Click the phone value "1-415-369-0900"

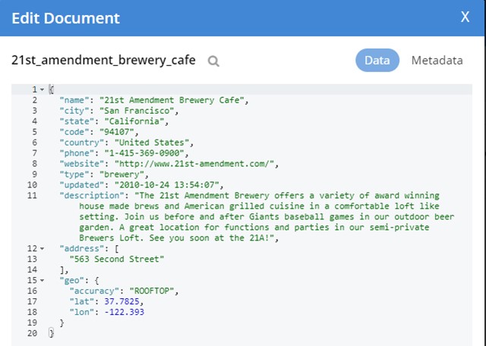click(144, 153)
